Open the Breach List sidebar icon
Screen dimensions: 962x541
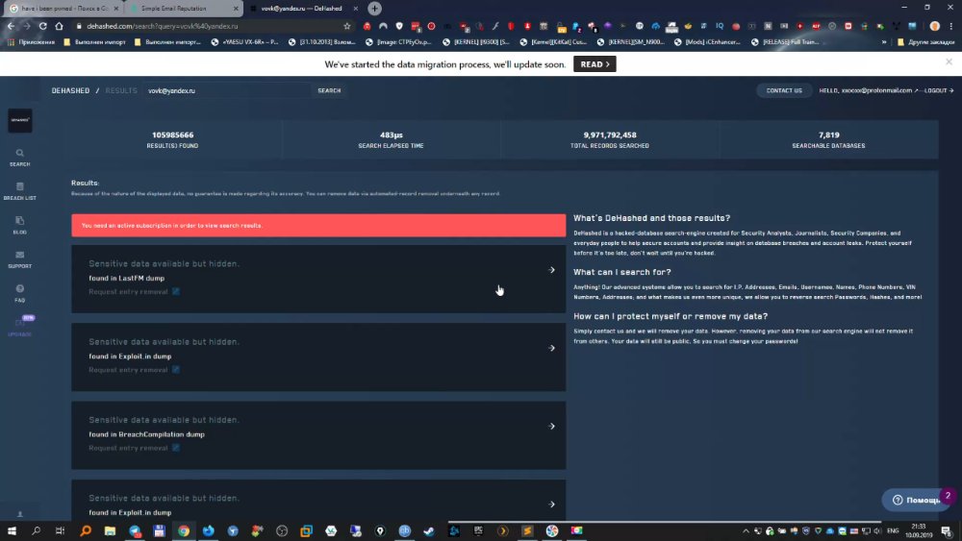click(x=19, y=191)
